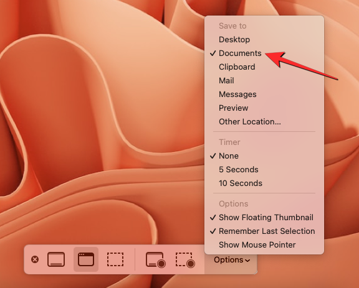The image size is (359, 288).
Task: Set timer to 10 Seconds
Action: click(x=264, y=183)
